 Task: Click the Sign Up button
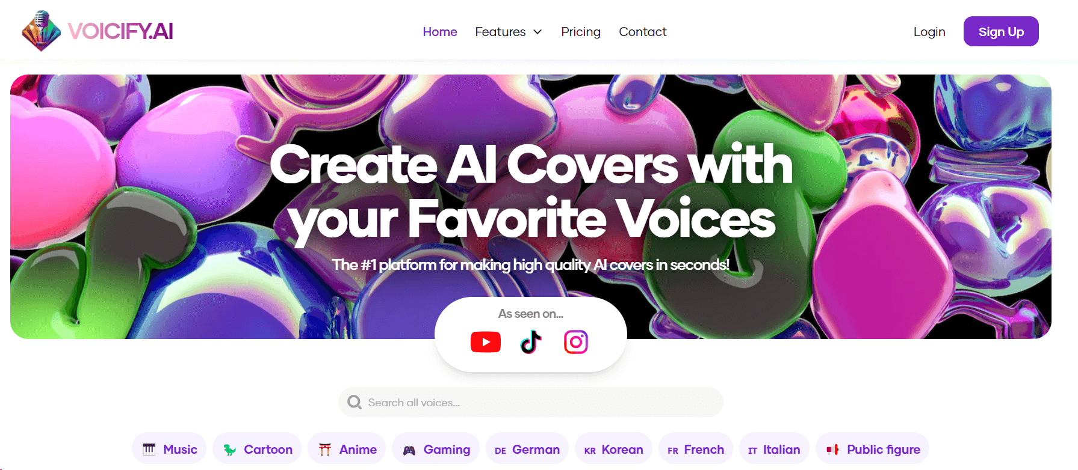click(1001, 31)
